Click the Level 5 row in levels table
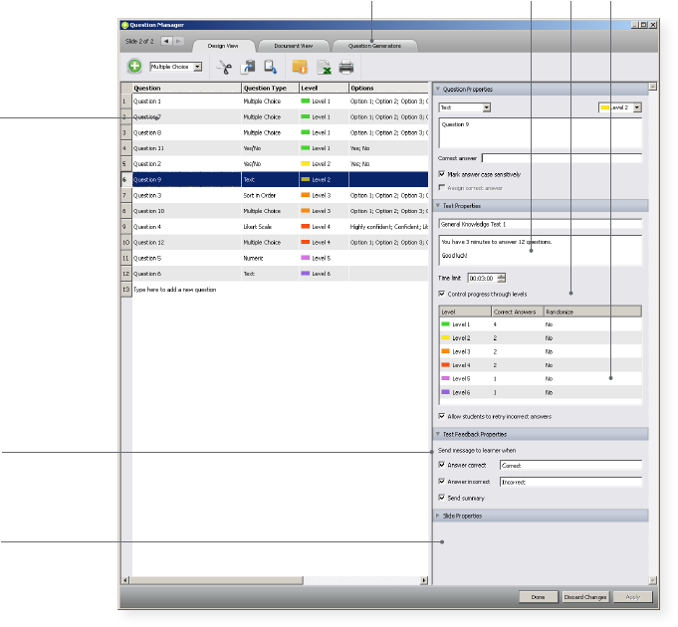 pos(541,378)
